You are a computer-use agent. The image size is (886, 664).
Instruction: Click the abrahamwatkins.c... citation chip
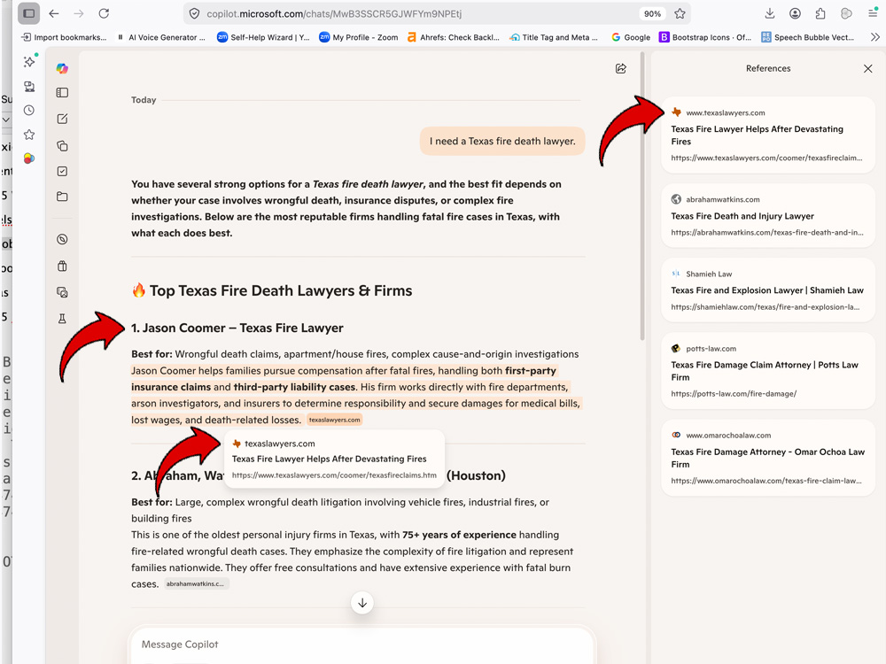pos(197,583)
